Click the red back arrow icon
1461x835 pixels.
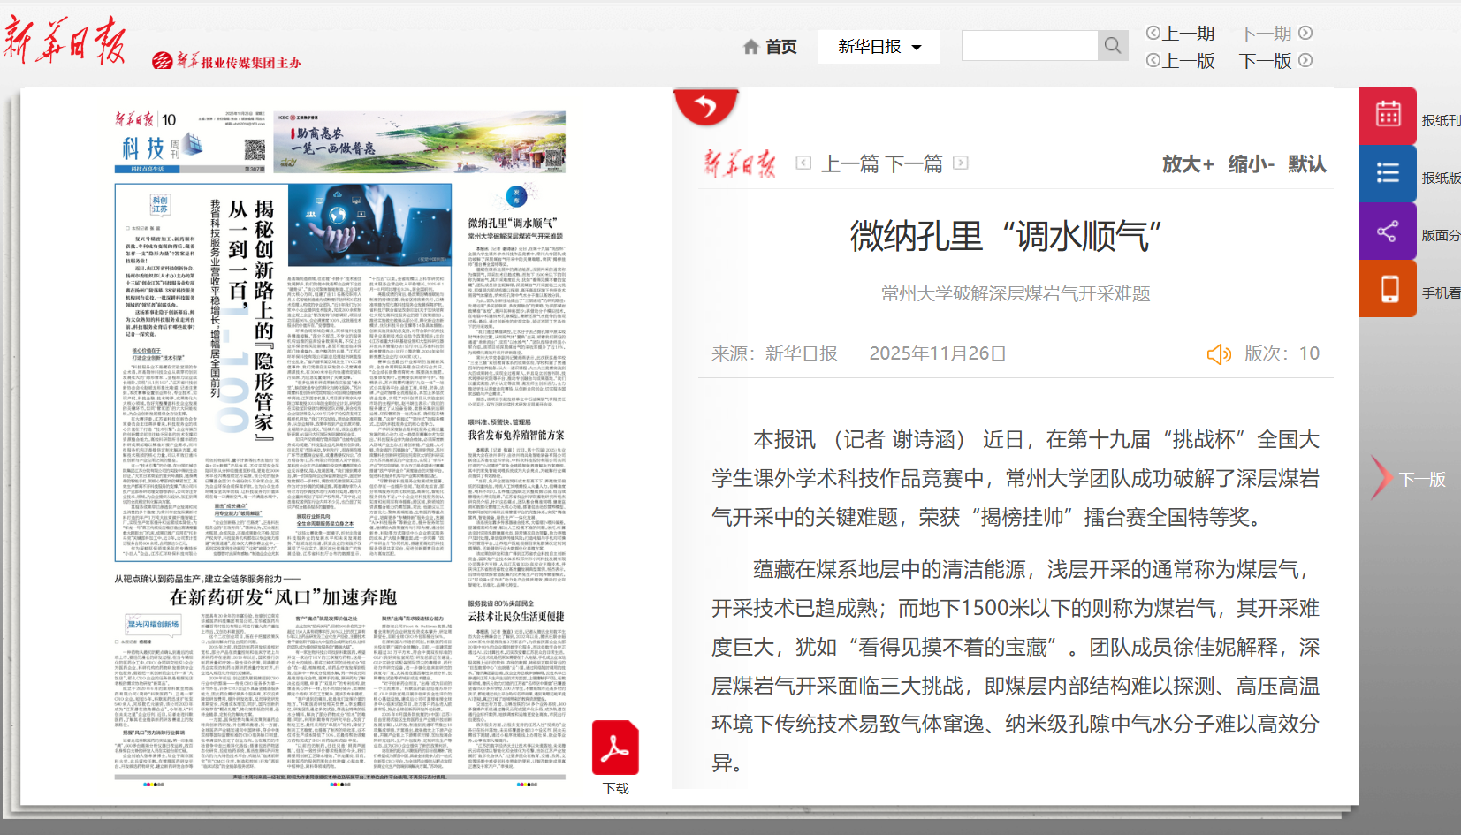(705, 108)
